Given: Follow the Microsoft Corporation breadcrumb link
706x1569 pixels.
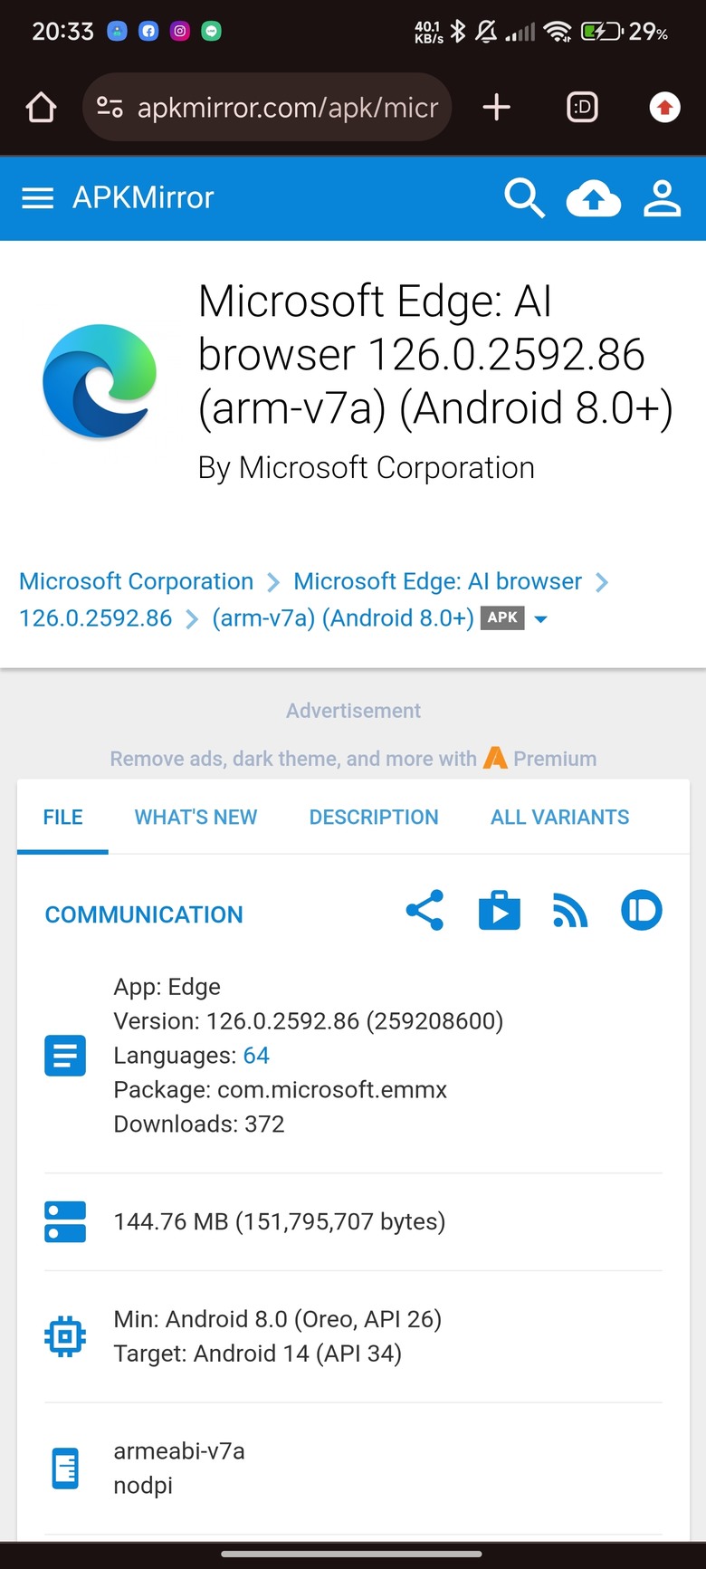Looking at the screenshot, I should [137, 581].
